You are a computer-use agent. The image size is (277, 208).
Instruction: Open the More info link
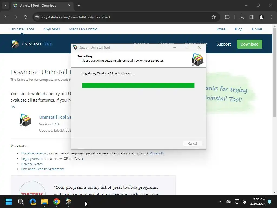pyautogui.click(x=157, y=153)
